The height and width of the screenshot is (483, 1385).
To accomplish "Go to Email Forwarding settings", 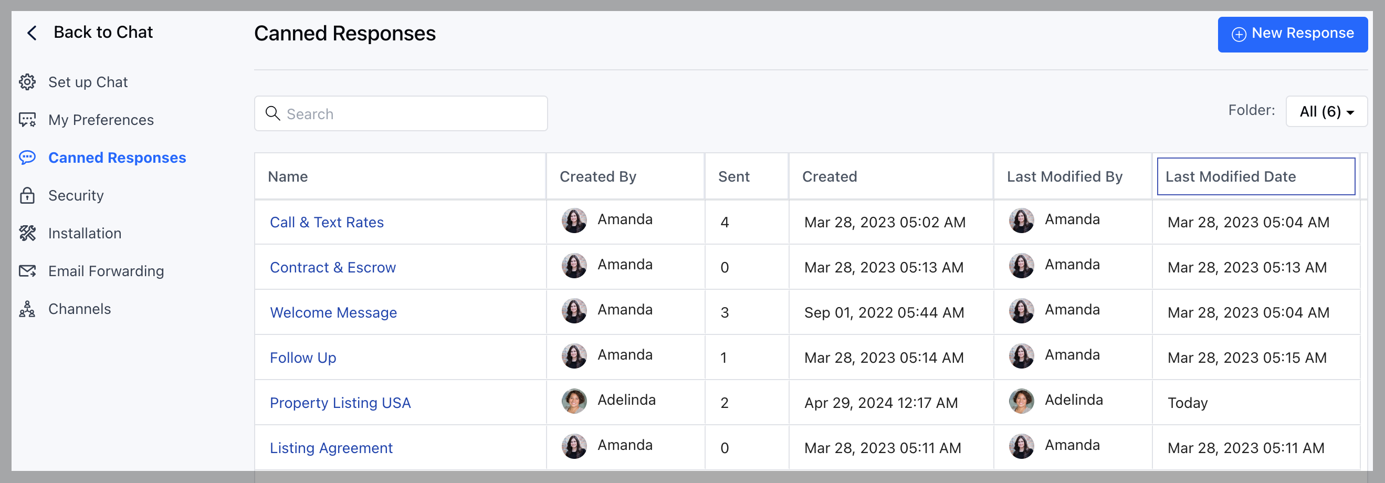I will pyautogui.click(x=106, y=270).
